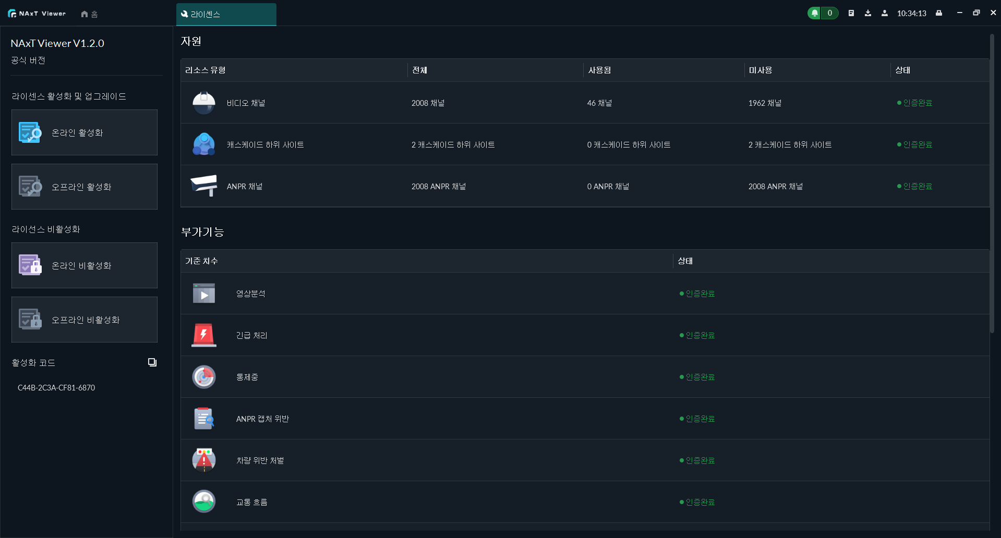Select the 캐스케이드 하위 사이트 resource row
The width and height of the screenshot is (1001, 538).
(x=265, y=145)
